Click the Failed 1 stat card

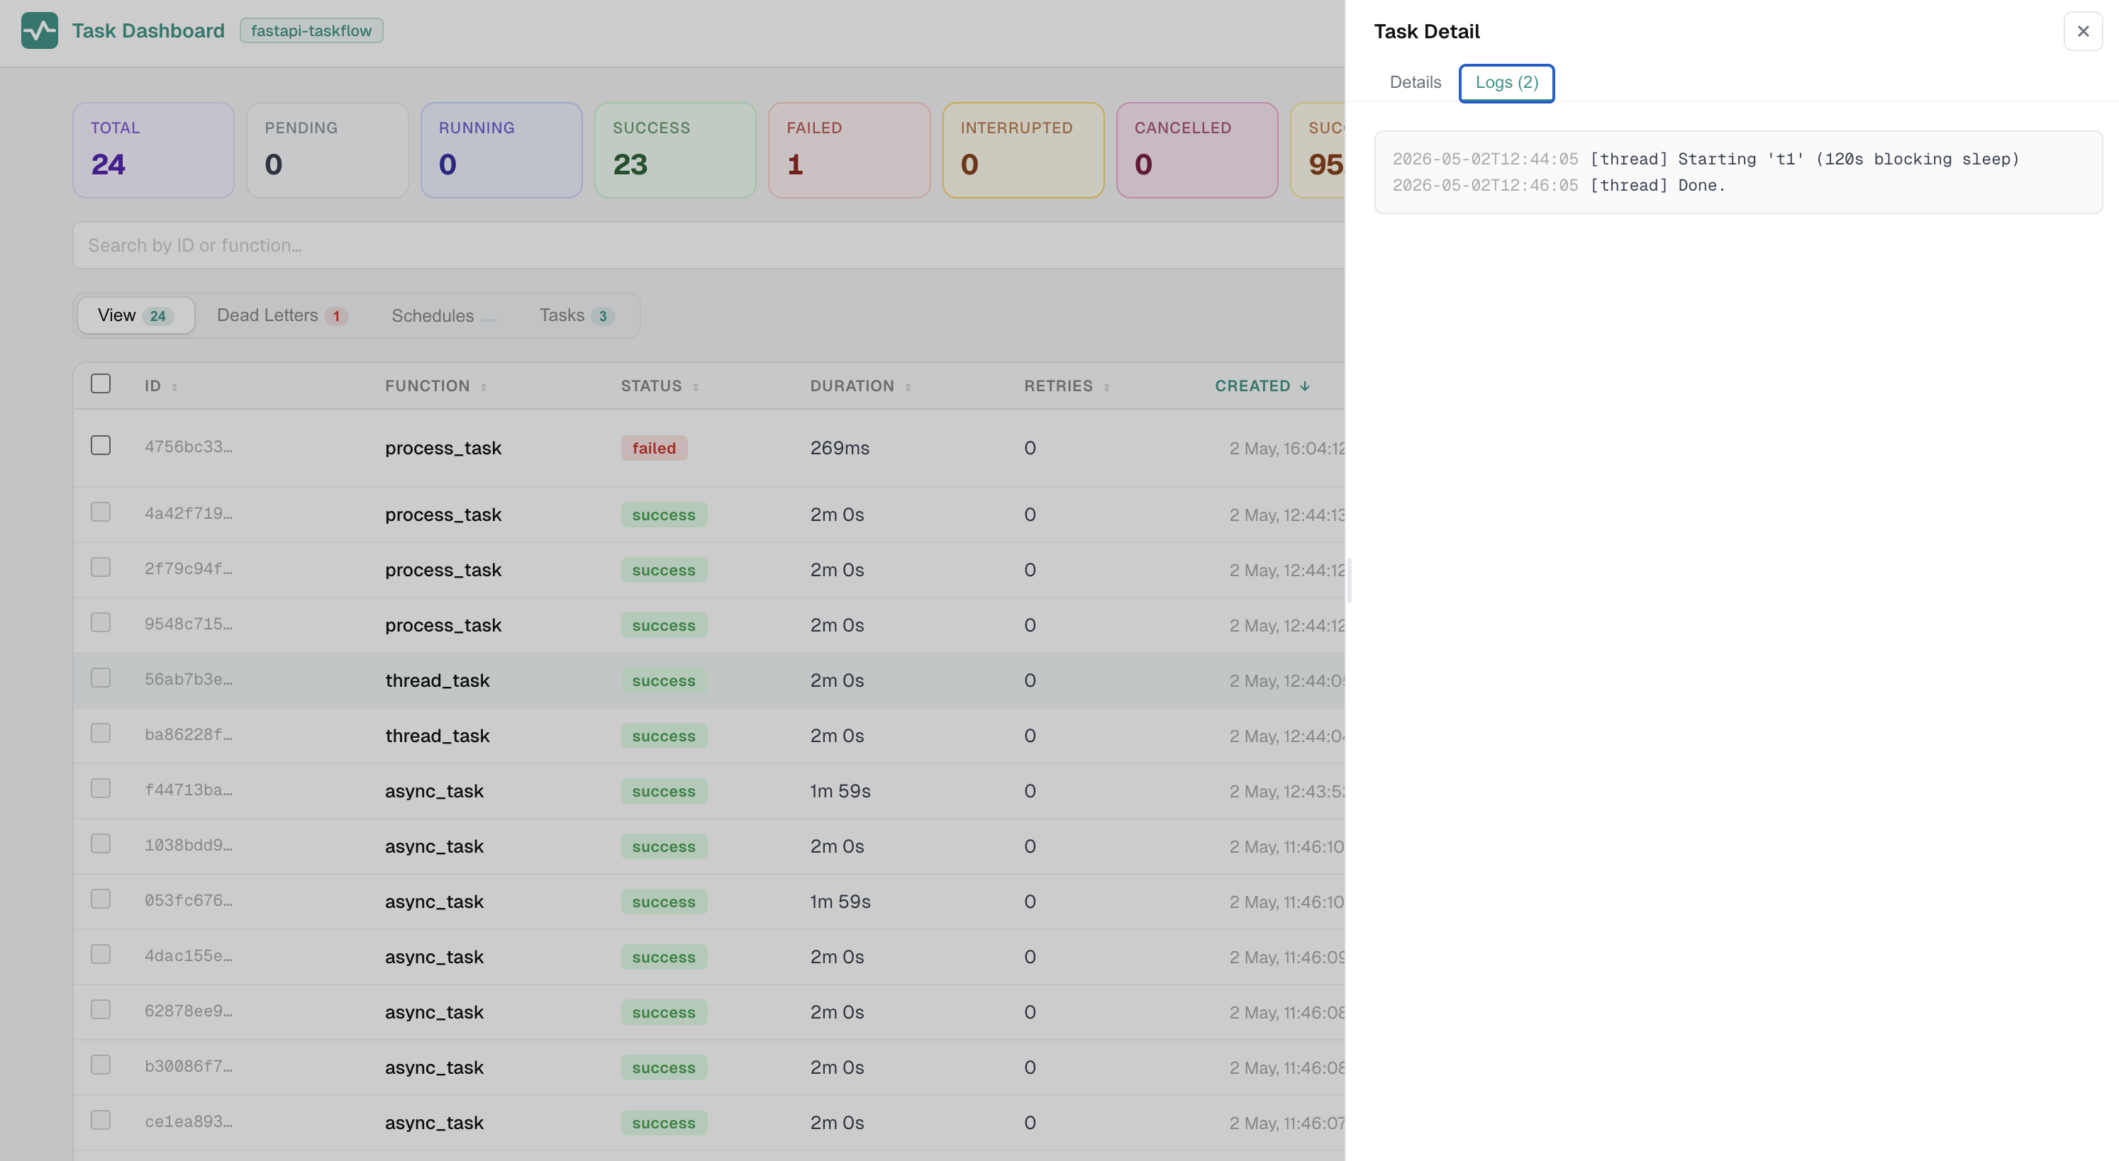849,150
